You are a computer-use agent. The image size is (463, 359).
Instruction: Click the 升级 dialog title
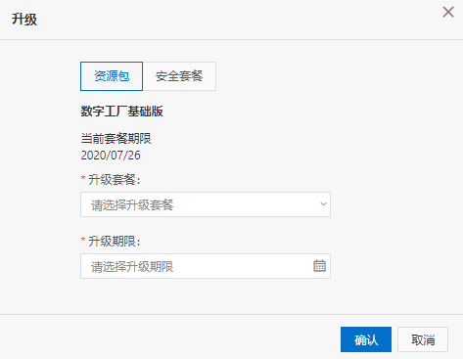[24, 20]
